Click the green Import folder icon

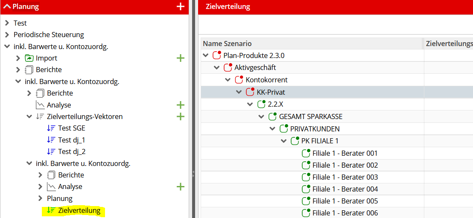pyautogui.click(x=29, y=58)
